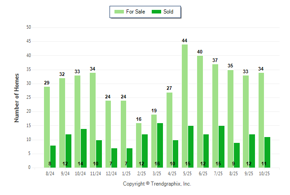
Task: Select the 6/25 For Sale bar showing 40
Action: coord(200,111)
